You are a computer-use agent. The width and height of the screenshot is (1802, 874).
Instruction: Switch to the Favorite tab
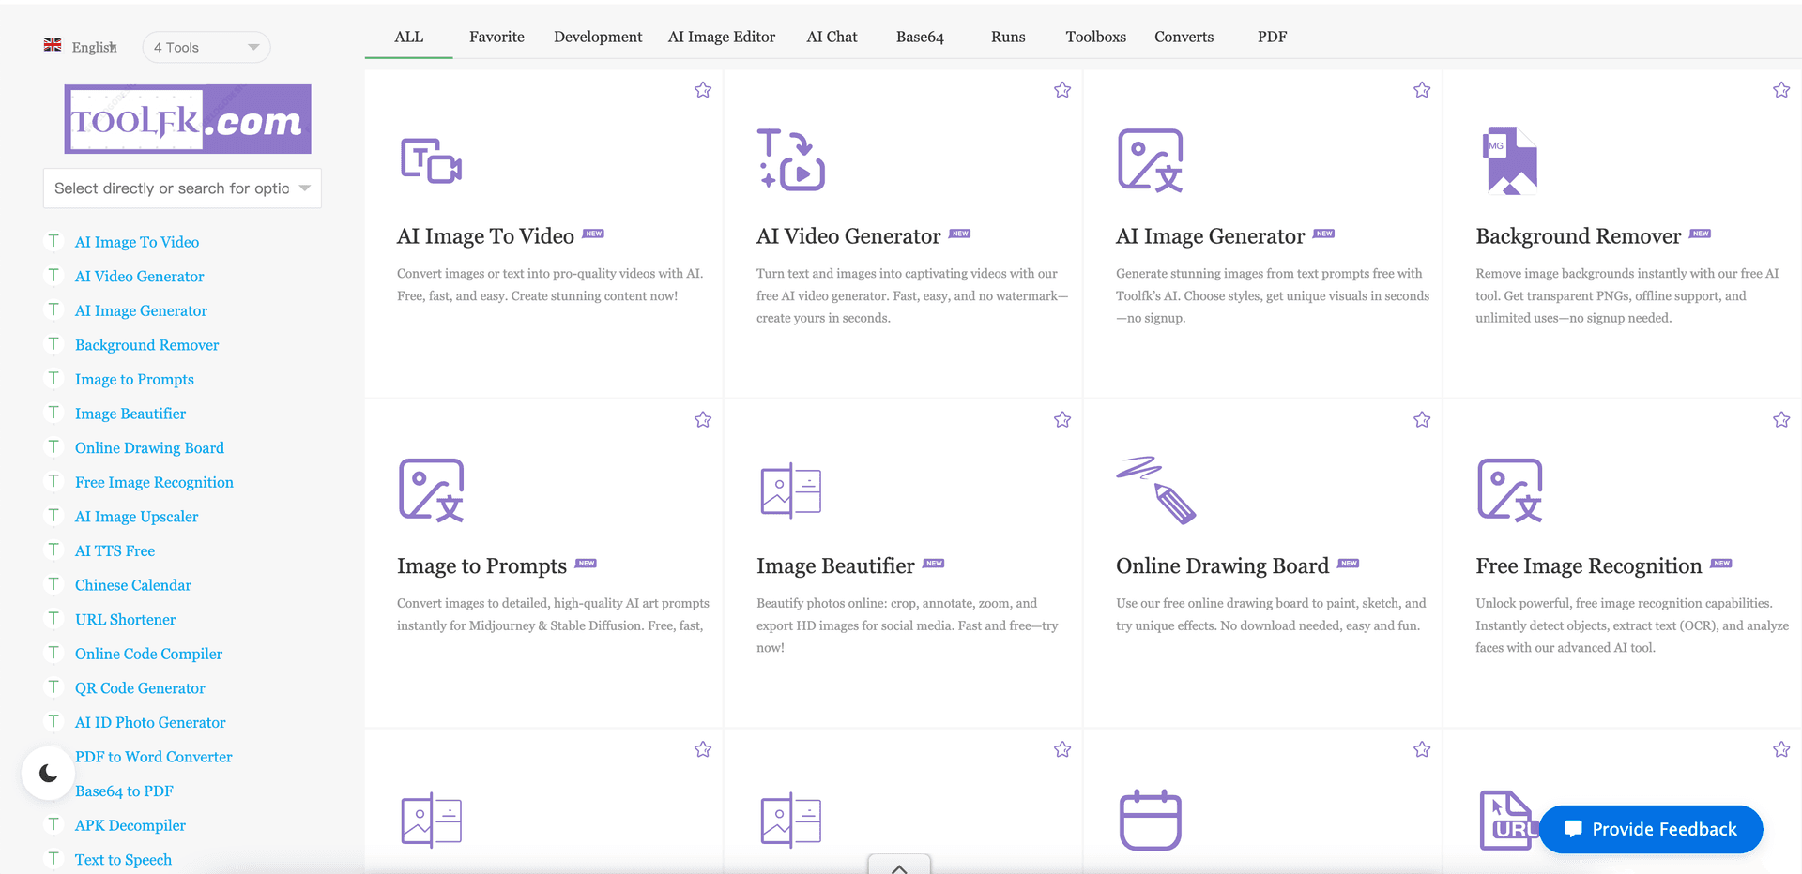coord(496,37)
